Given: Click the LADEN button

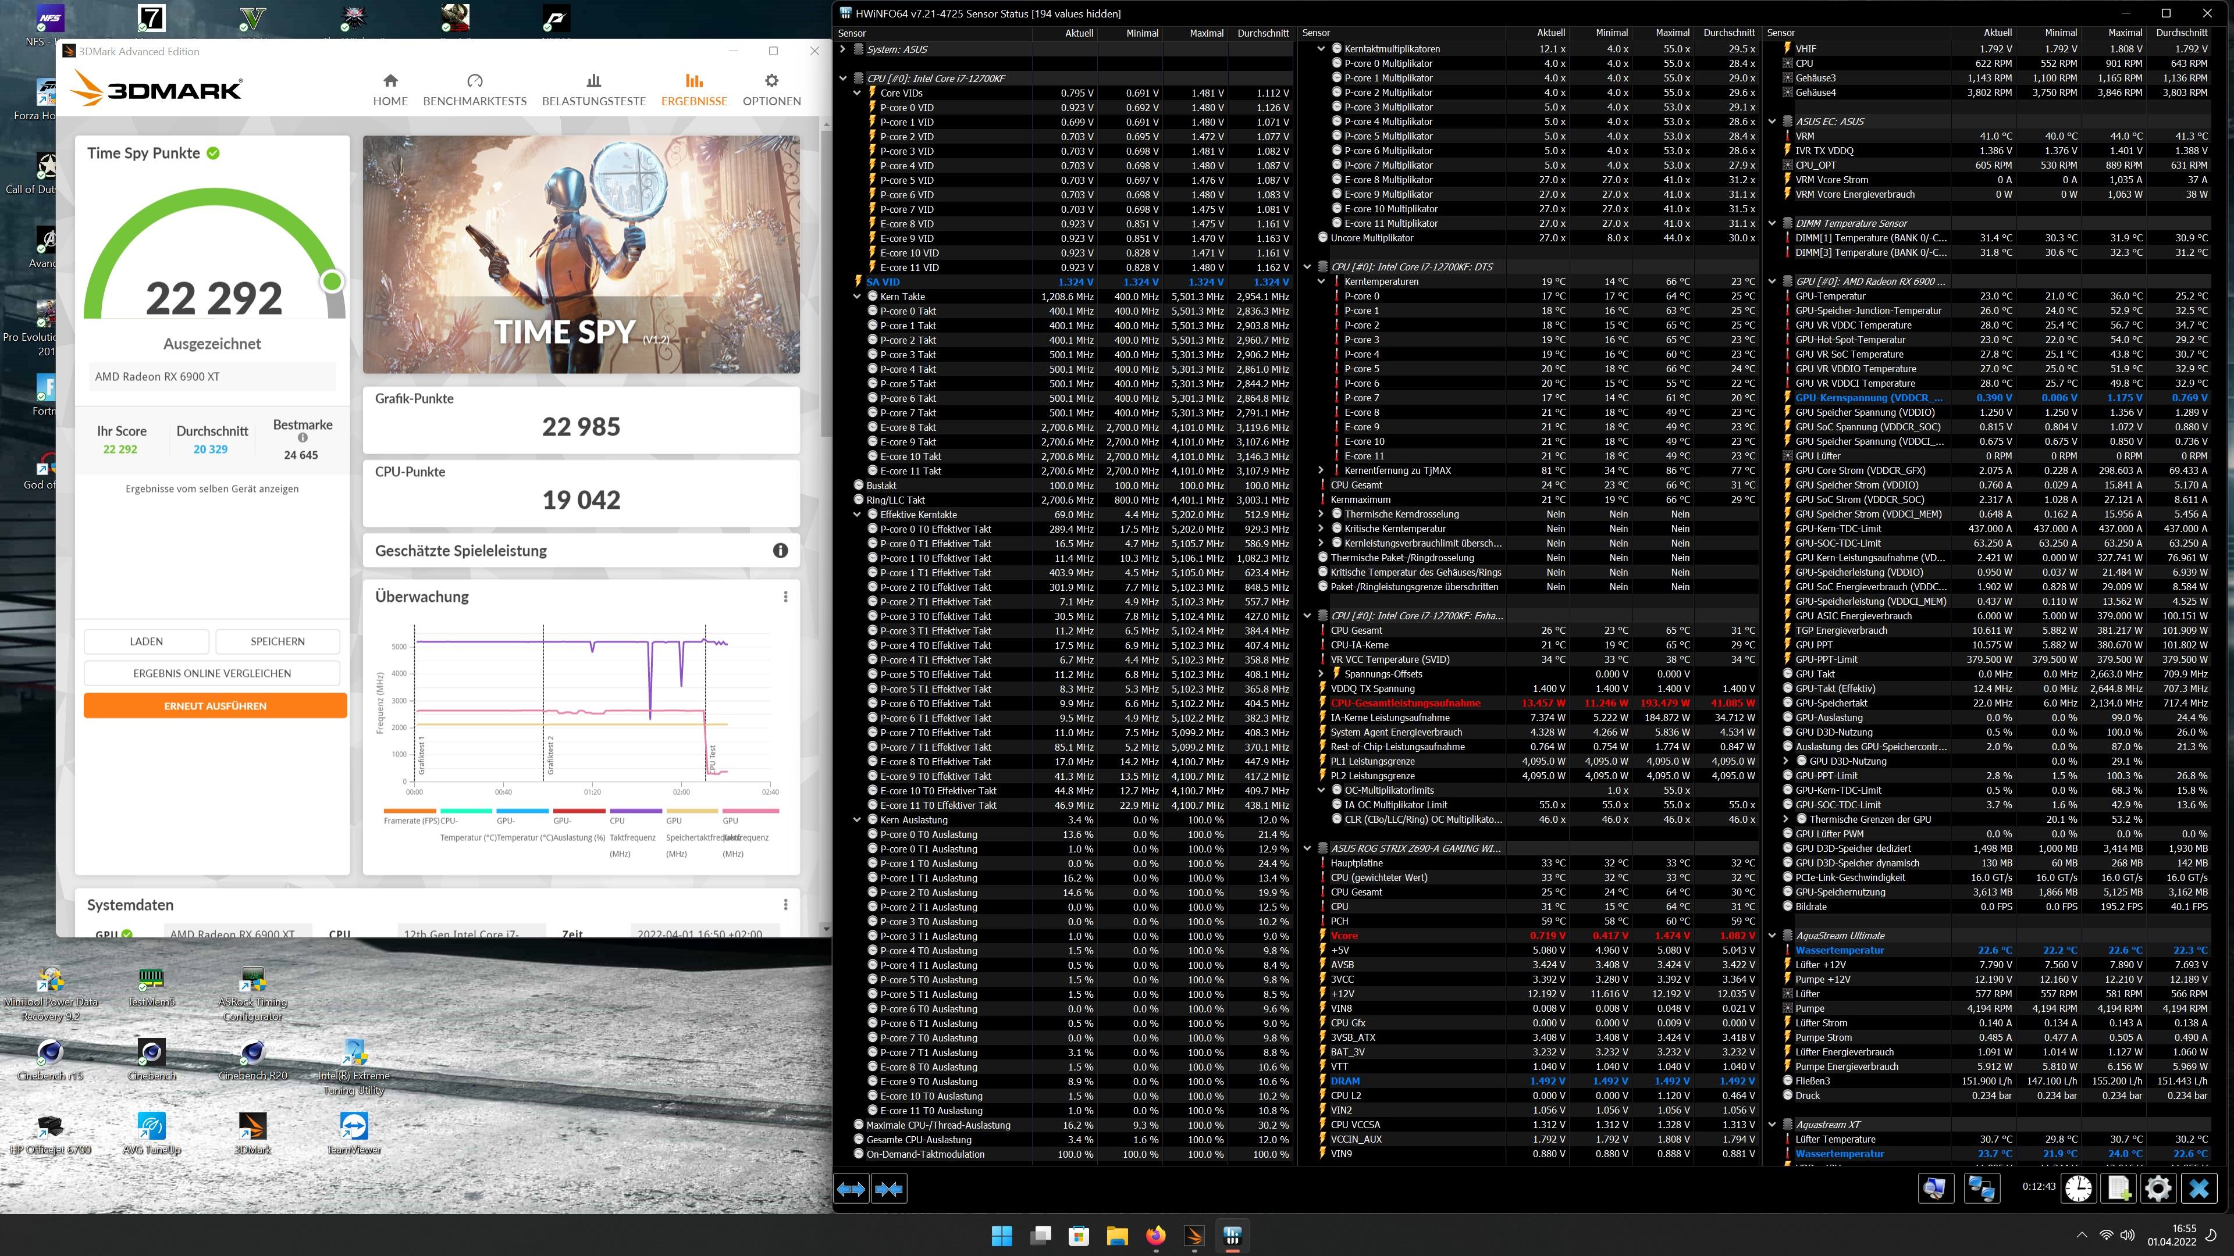Looking at the screenshot, I should (147, 641).
